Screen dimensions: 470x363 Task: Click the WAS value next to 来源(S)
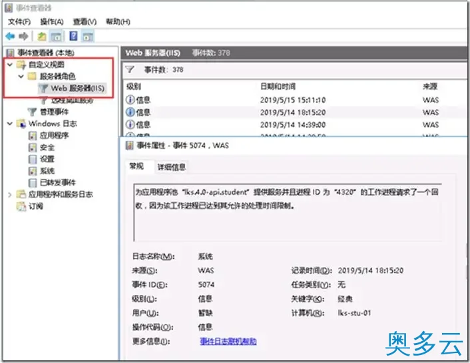point(206,270)
